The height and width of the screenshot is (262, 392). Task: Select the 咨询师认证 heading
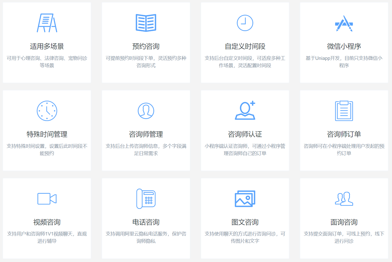coord(245,134)
